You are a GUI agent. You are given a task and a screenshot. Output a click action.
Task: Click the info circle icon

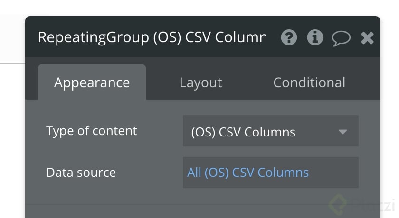(x=315, y=37)
